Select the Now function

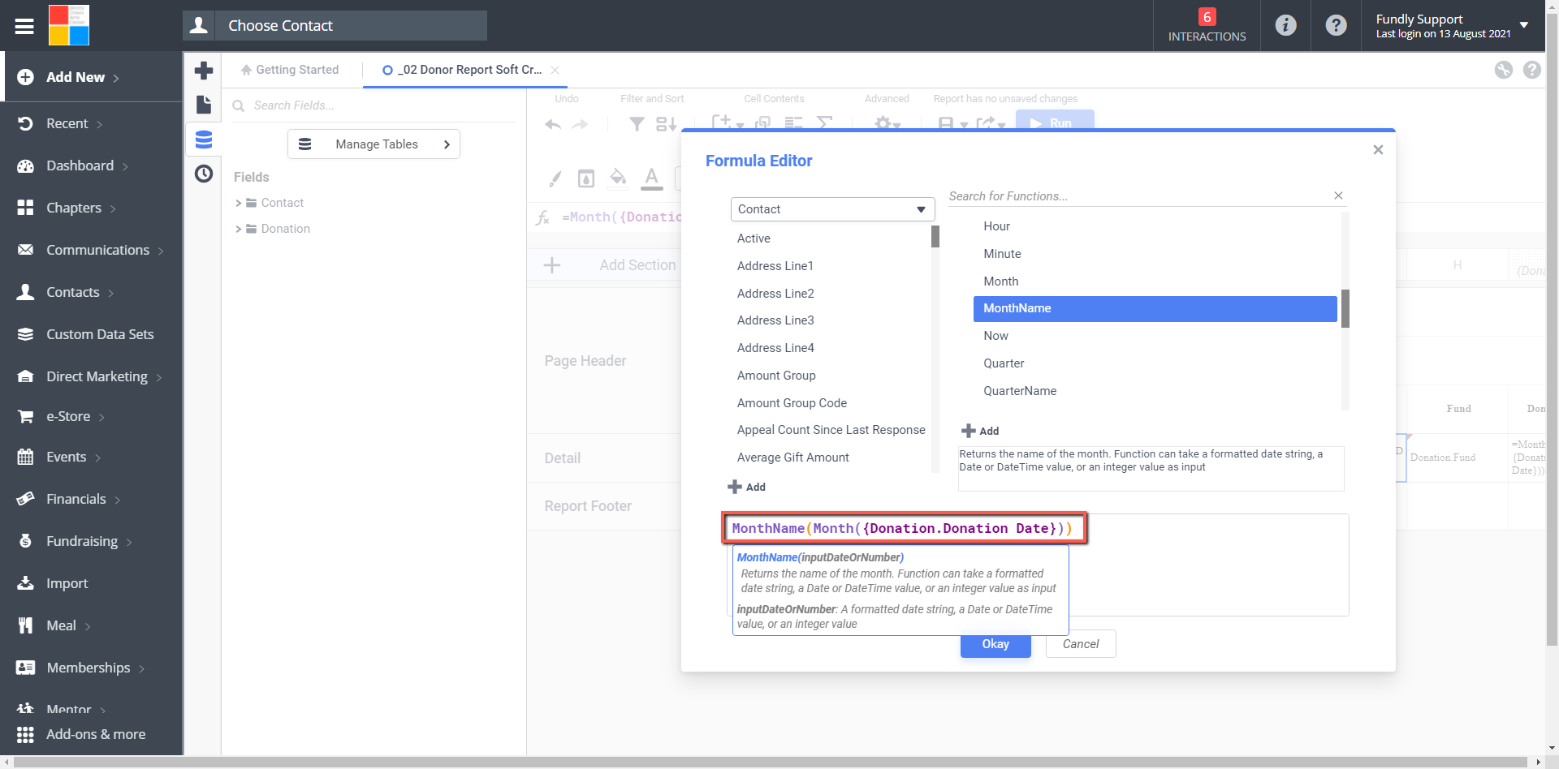[995, 336]
